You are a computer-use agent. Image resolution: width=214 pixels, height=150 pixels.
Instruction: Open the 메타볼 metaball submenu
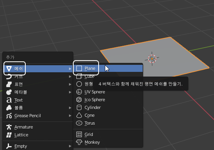38,92
